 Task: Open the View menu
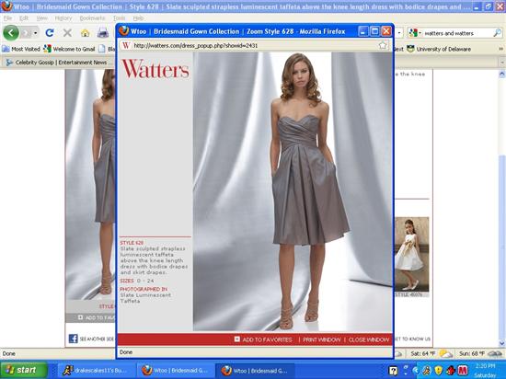point(41,18)
